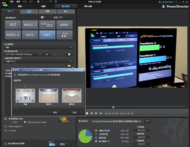The image size is (190, 147).
Task: Click the 取消 button in surround dialog
Action: (x=75, y=112)
